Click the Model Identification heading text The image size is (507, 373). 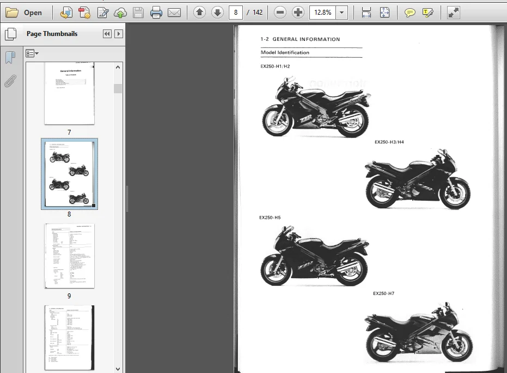285,52
